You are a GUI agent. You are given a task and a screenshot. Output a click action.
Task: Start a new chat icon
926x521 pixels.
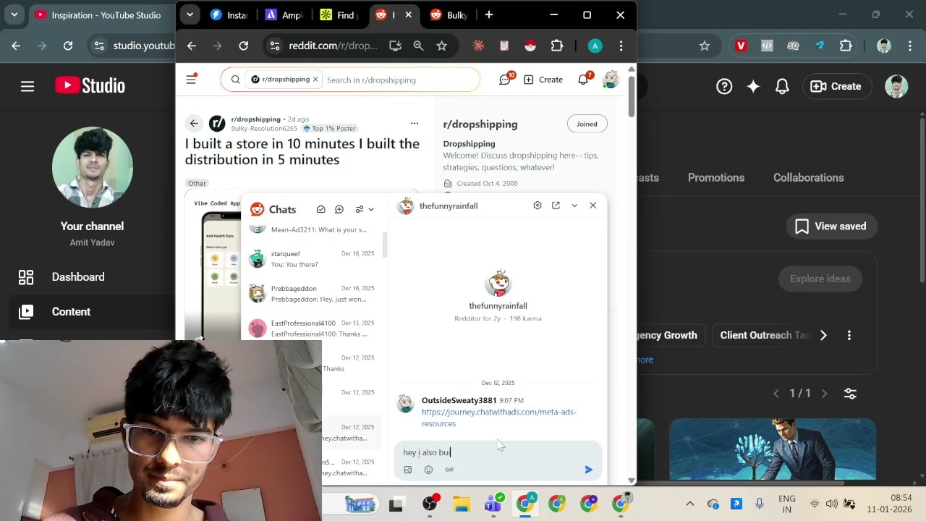pyautogui.click(x=339, y=209)
